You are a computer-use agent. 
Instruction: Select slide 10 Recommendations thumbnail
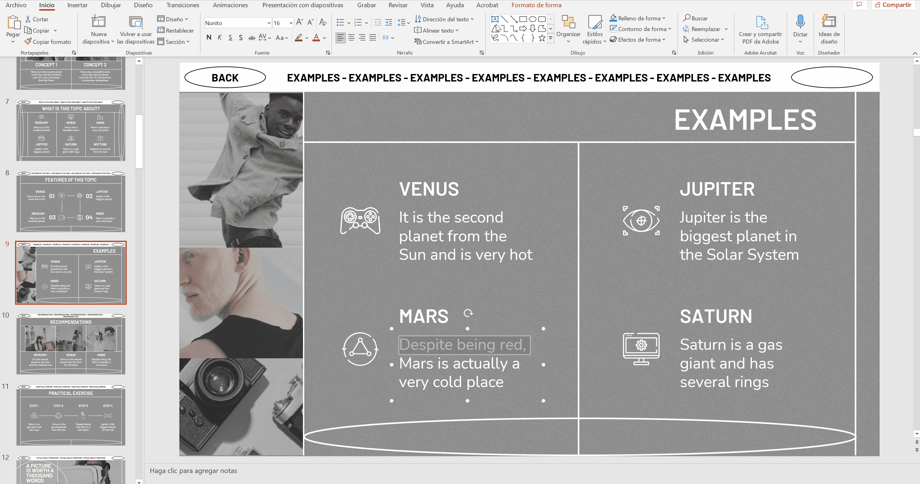pyautogui.click(x=71, y=344)
